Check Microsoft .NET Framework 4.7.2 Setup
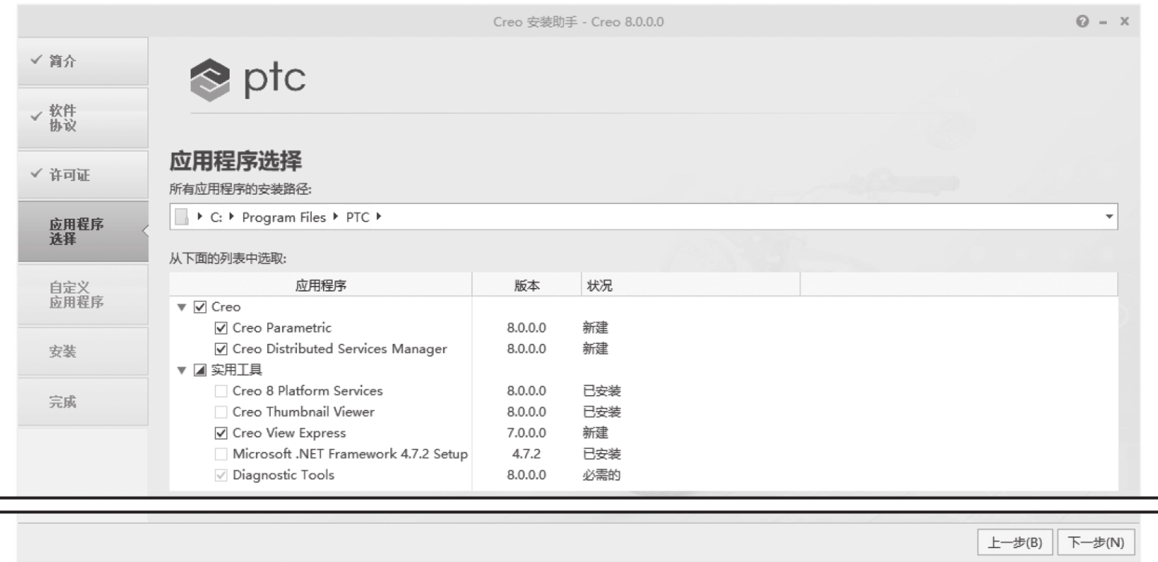Screen dimensions: 1158x562 coord(221,454)
